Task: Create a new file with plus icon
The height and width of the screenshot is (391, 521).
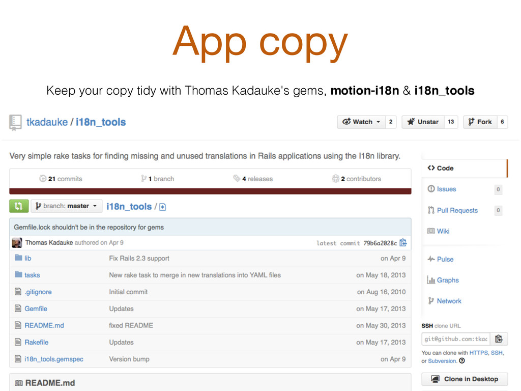Action: coord(162,207)
